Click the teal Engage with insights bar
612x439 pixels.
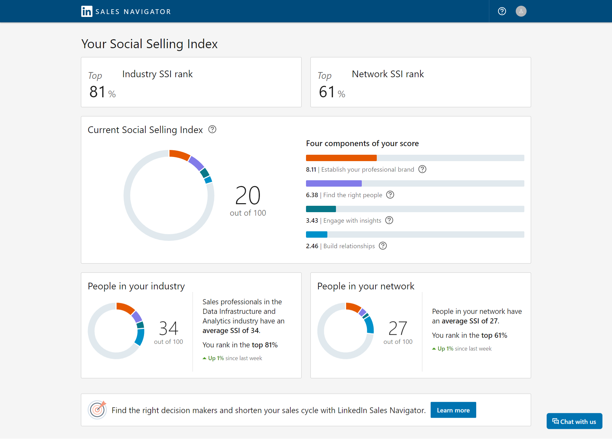click(x=321, y=209)
